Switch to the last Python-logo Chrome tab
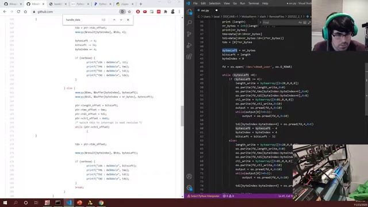The width and height of the screenshot is (368, 207). coord(125,4)
